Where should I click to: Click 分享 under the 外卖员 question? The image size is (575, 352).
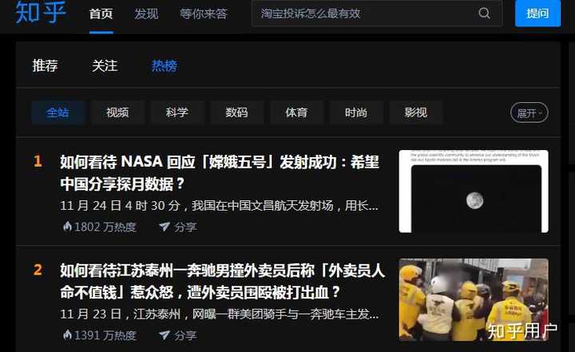click(x=185, y=335)
